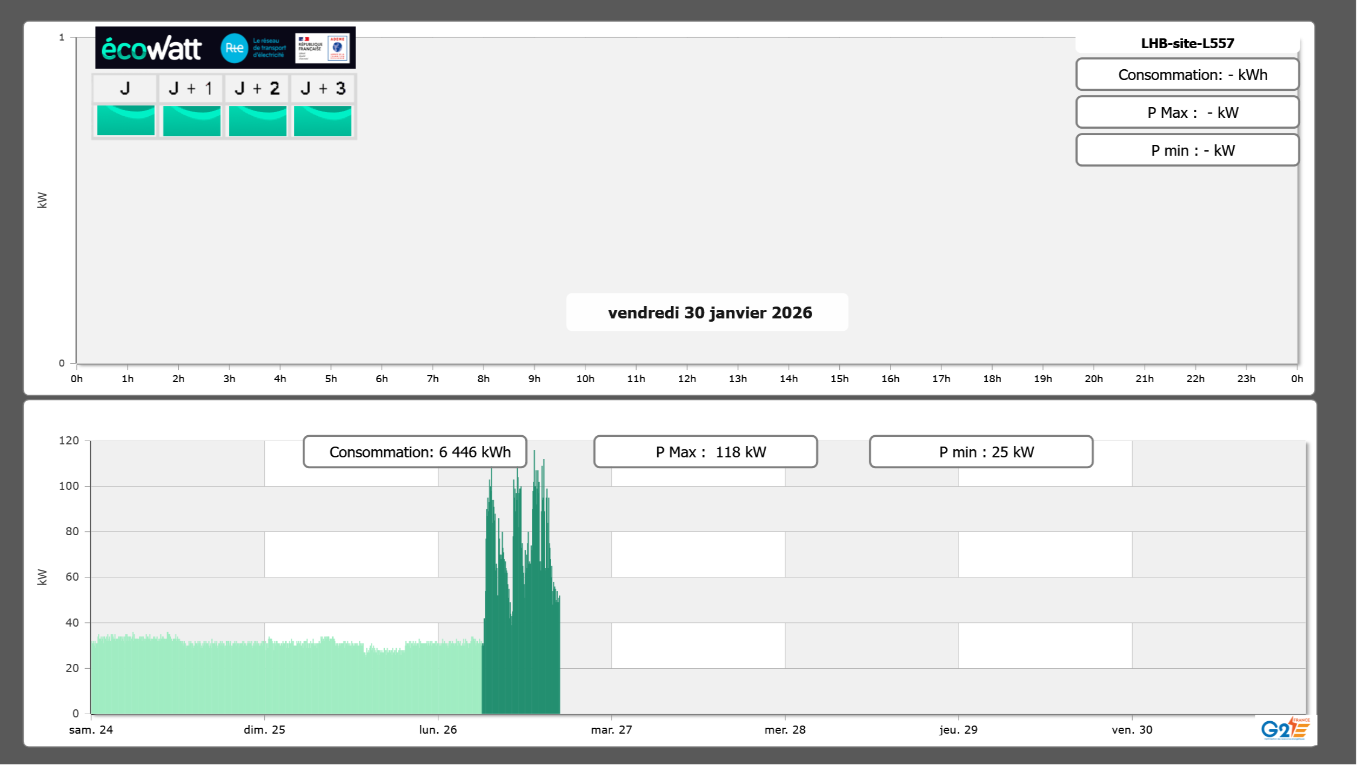Click the light green Saturday consumption bars

click(x=178, y=678)
